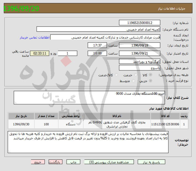
Task: Click unit cell دستگاه
Action: (71, 124)
